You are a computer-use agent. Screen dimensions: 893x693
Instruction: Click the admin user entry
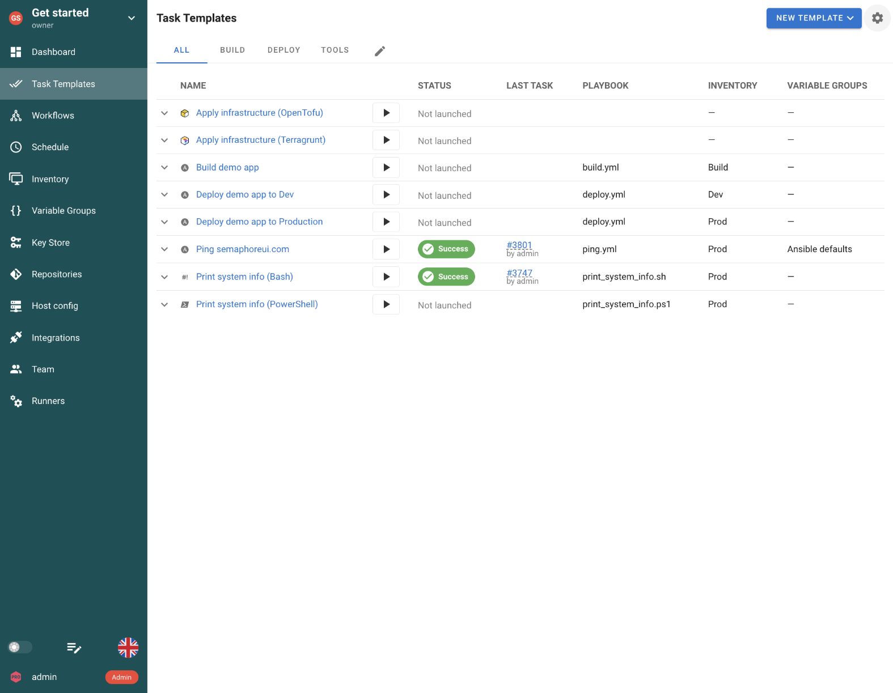tap(74, 677)
